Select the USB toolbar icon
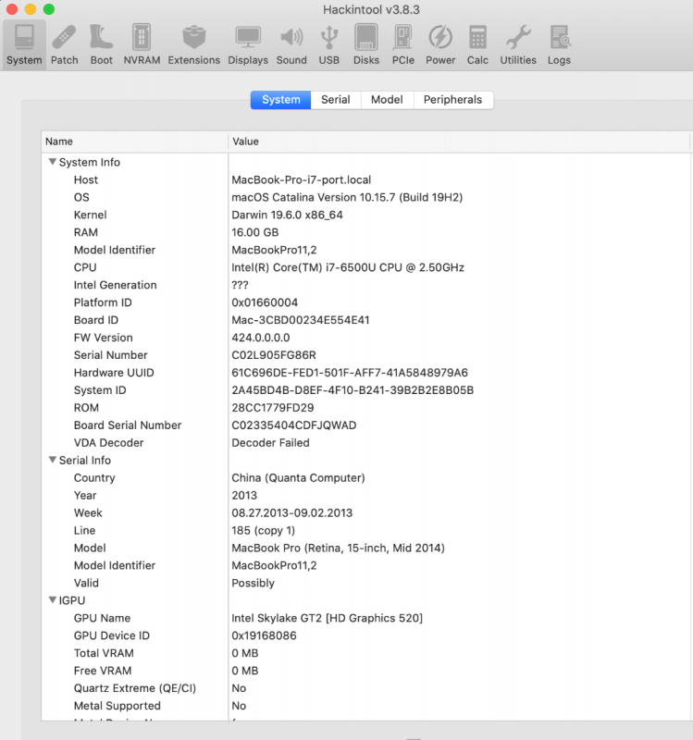 point(329,44)
